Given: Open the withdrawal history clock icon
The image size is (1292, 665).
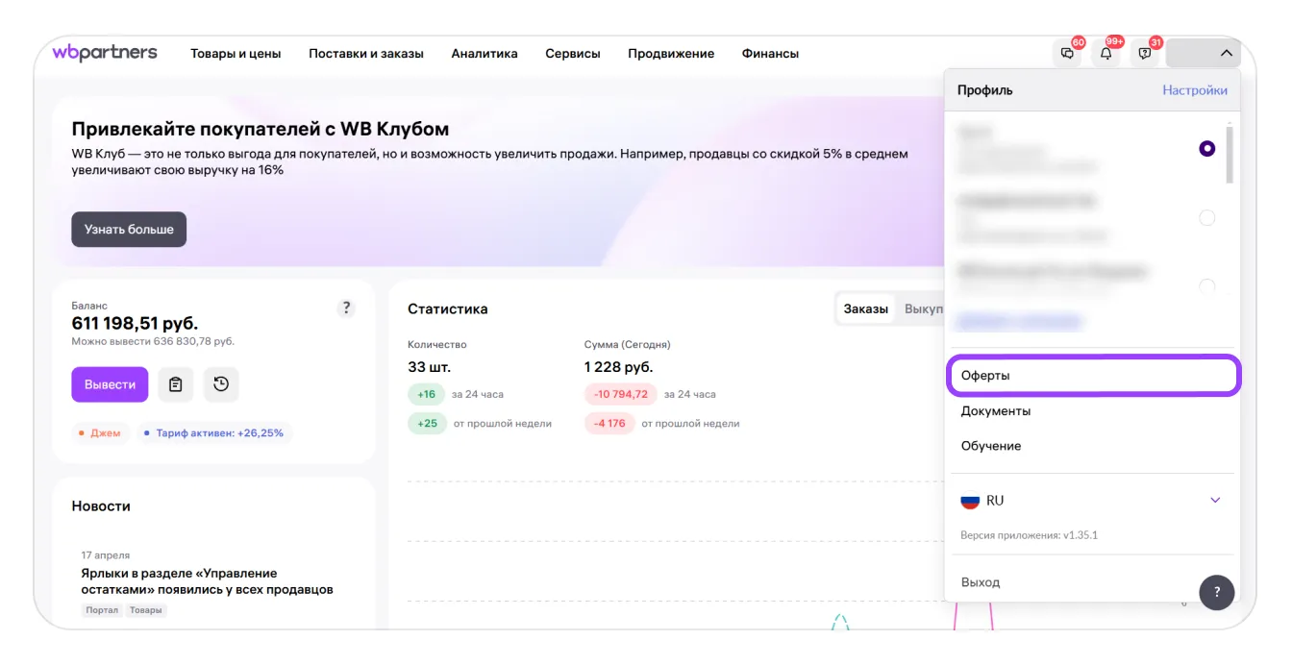Looking at the screenshot, I should coord(221,384).
